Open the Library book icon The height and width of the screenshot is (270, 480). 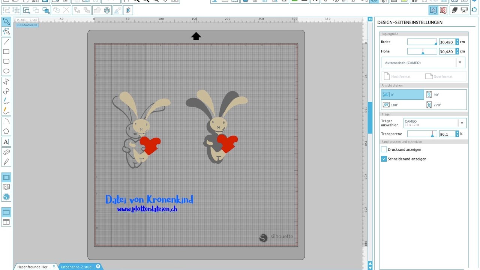tap(6, 187)
